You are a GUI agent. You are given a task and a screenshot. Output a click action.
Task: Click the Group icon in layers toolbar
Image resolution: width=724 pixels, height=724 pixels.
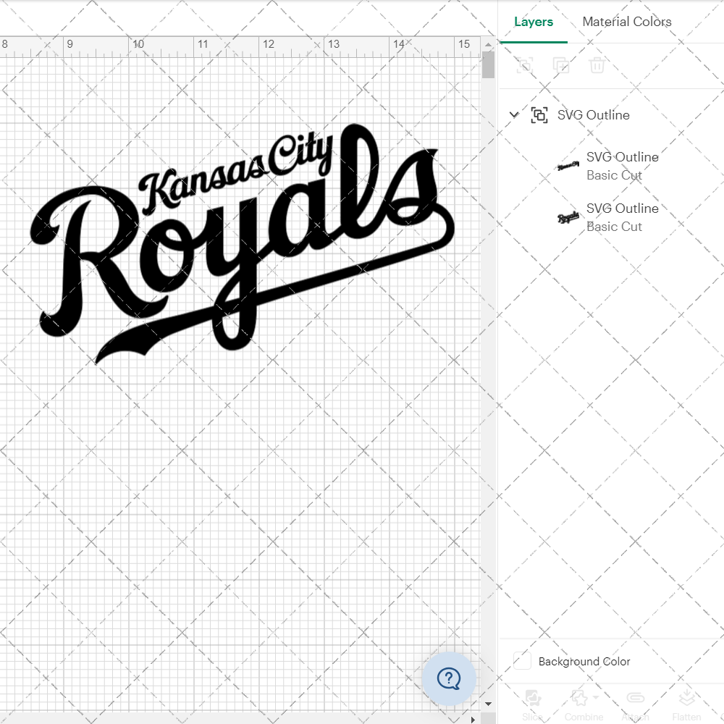(x=524, y=65)
